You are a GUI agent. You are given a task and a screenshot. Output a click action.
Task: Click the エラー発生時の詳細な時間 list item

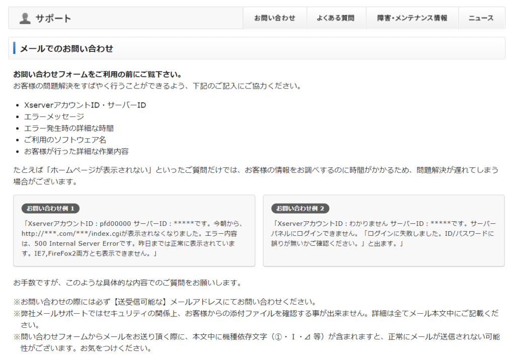(x=68, y=128)
